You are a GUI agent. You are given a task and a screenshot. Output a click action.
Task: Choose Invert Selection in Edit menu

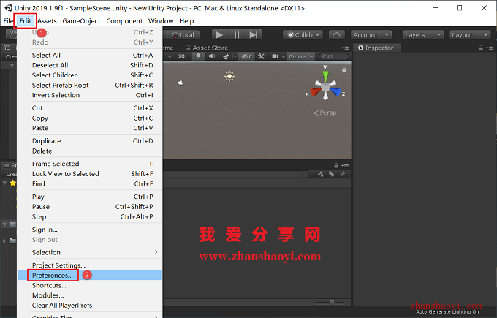90,95
